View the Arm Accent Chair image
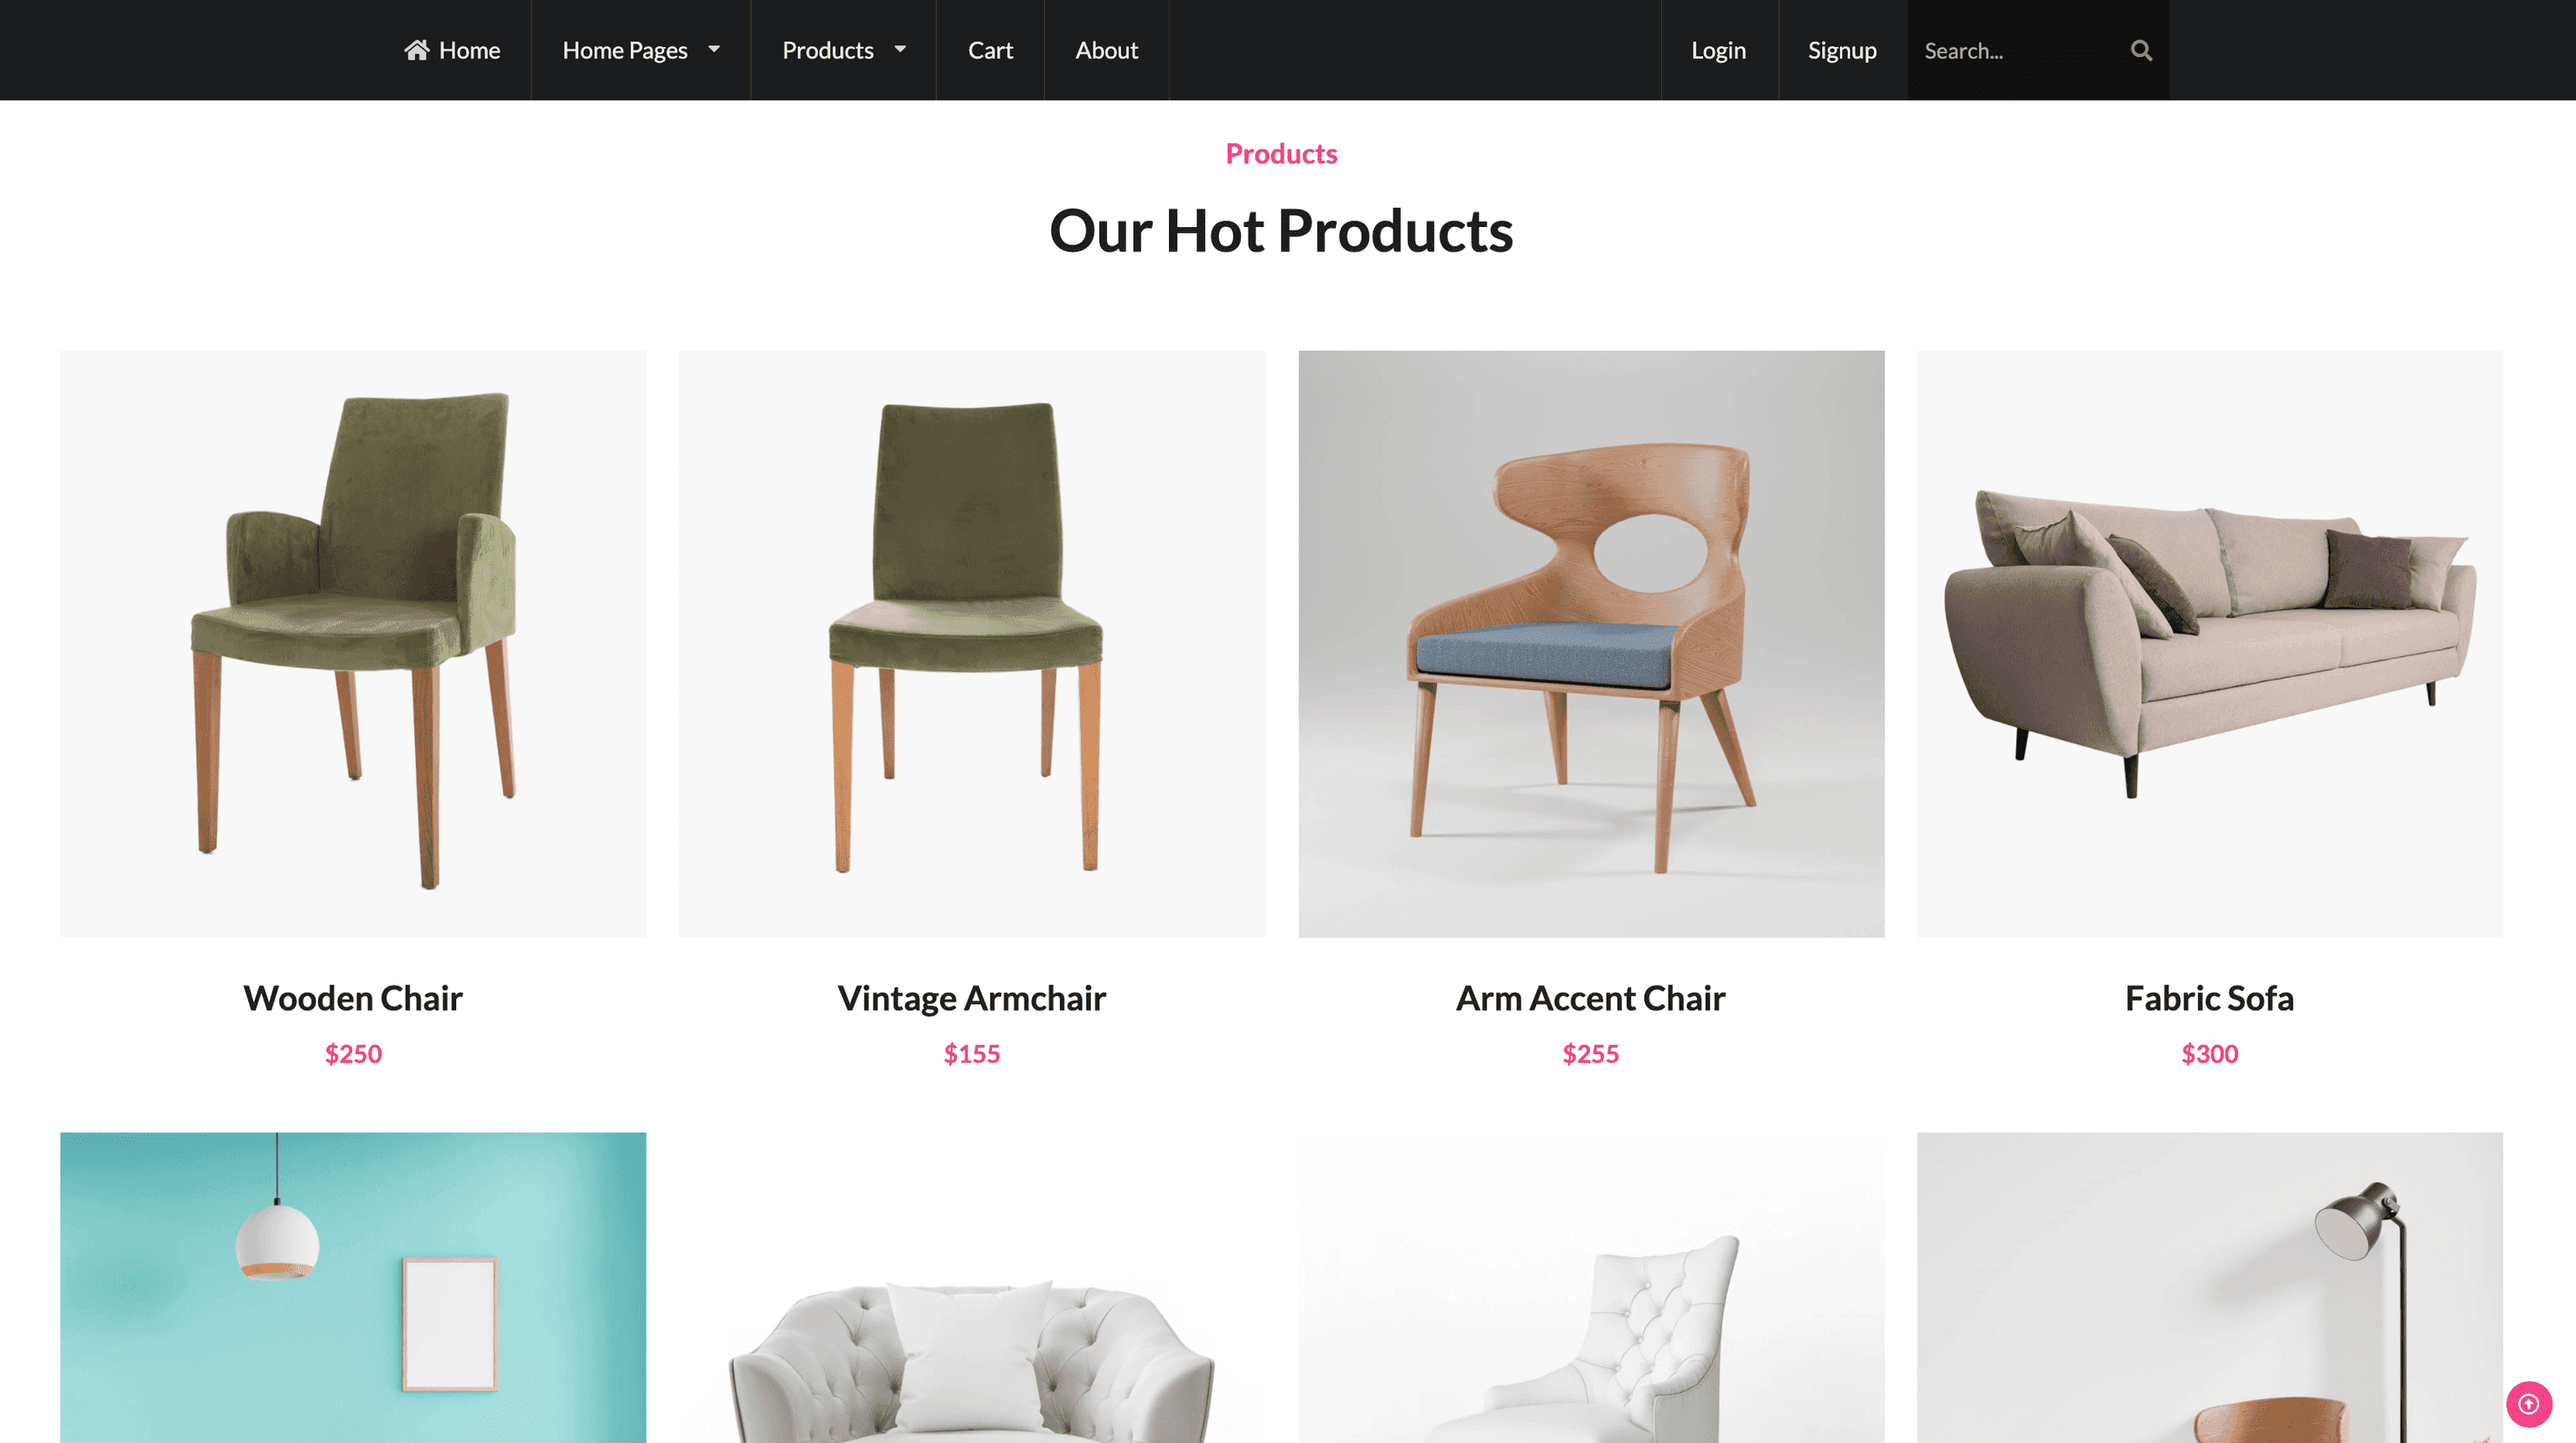This screenshot has width=2576, height=1443. (x=1591, y=644)
